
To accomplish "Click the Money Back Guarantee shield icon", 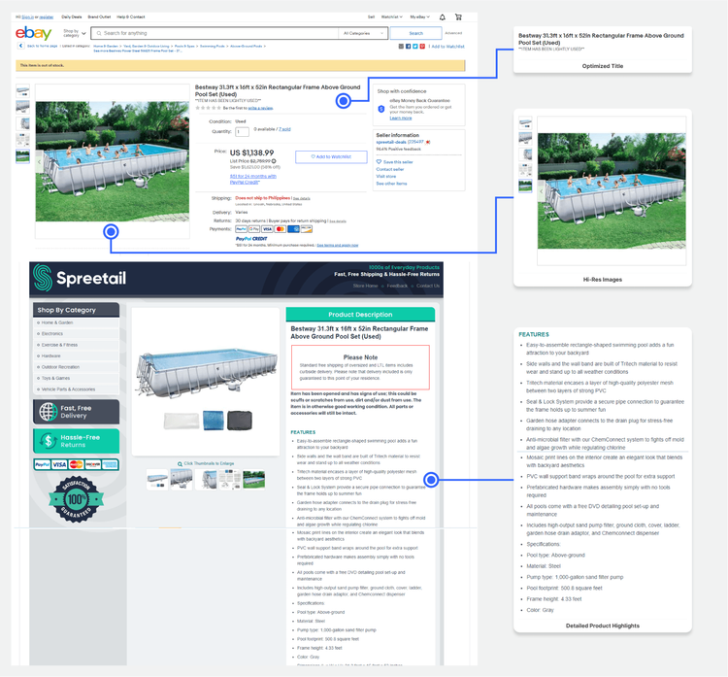I will click(381, 109).
